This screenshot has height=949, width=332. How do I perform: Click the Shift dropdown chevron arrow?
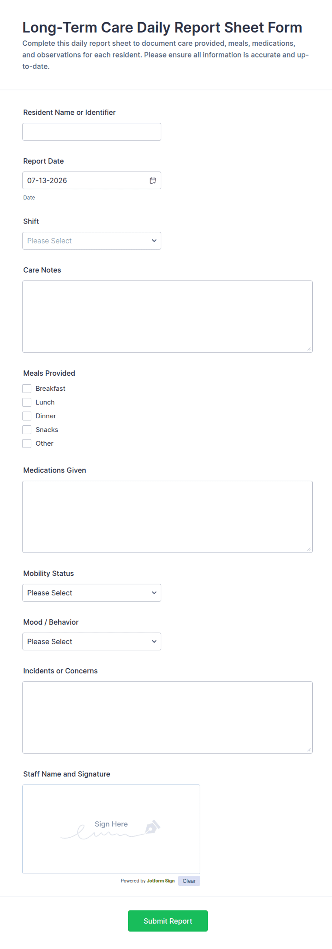coord(154,241)
